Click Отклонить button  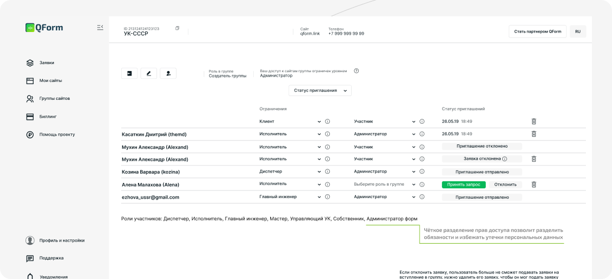pyautogui.click(x=505, y=185)
